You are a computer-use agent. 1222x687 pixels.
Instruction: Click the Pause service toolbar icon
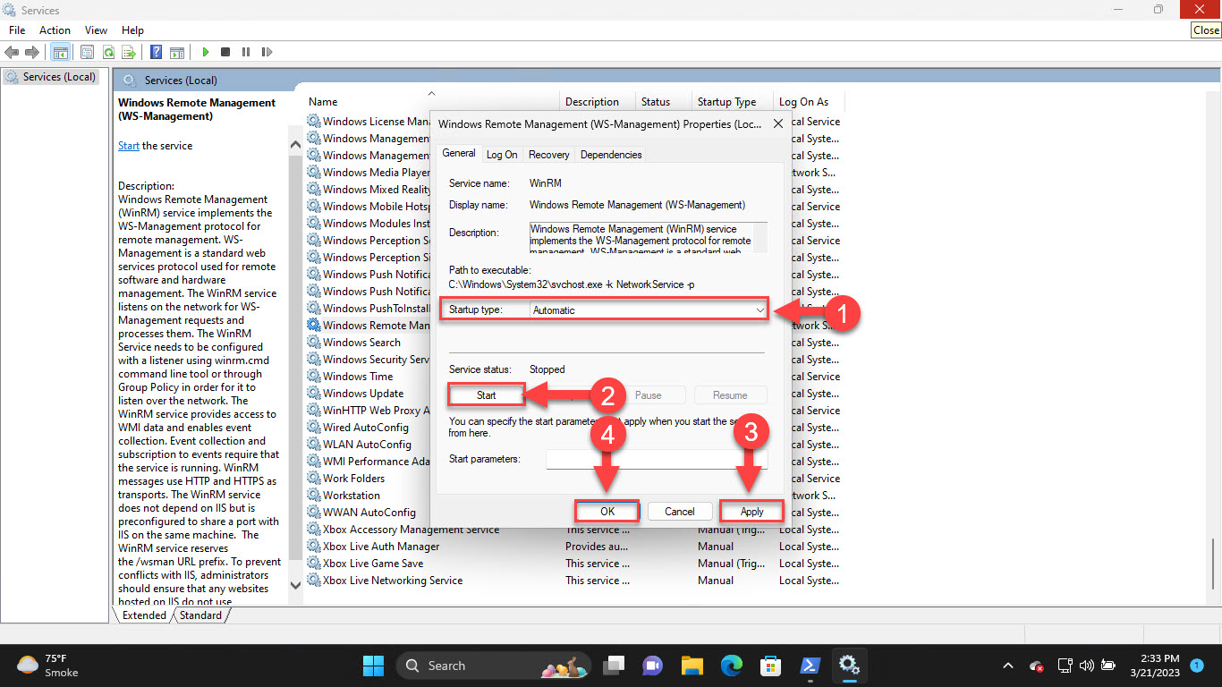click(246, 52)
